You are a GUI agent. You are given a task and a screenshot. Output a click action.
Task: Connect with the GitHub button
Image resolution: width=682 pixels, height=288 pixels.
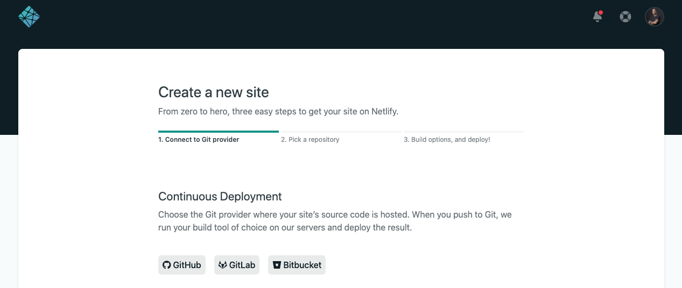(x=182, y=265)
